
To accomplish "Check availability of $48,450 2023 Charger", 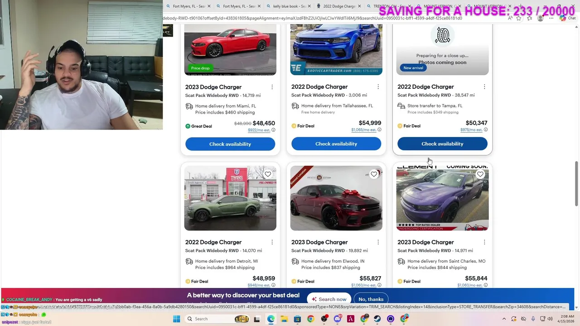I will pos(230,144).
